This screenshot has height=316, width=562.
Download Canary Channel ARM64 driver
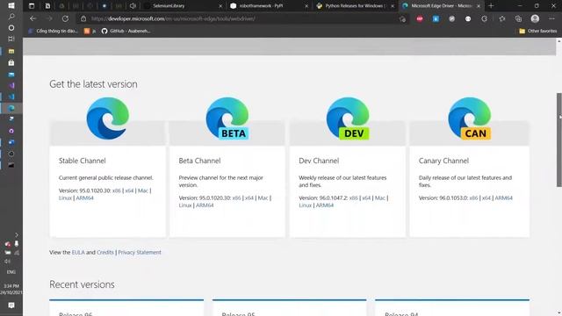click(503, 197)
